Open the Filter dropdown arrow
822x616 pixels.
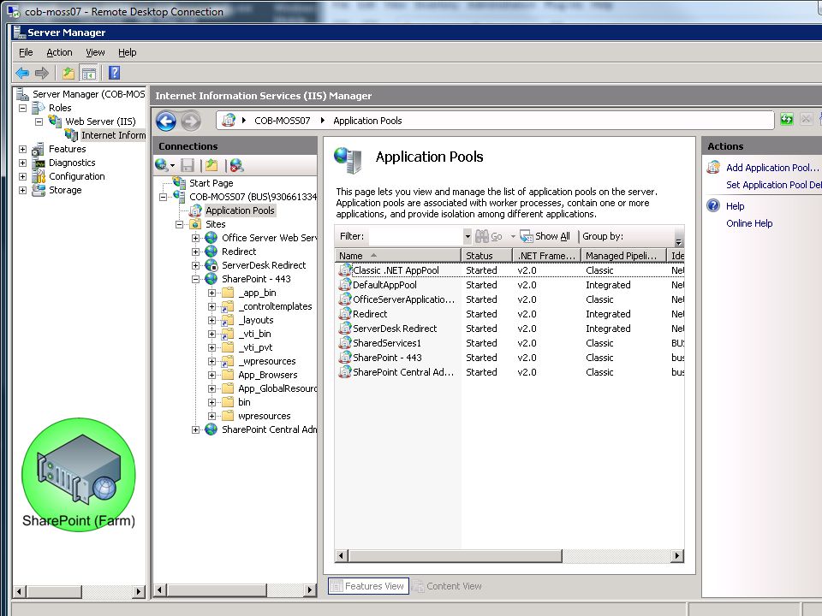click(x=468, y=236)
